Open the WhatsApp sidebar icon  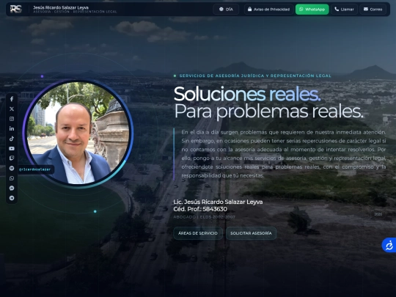(x=12, y=178)
